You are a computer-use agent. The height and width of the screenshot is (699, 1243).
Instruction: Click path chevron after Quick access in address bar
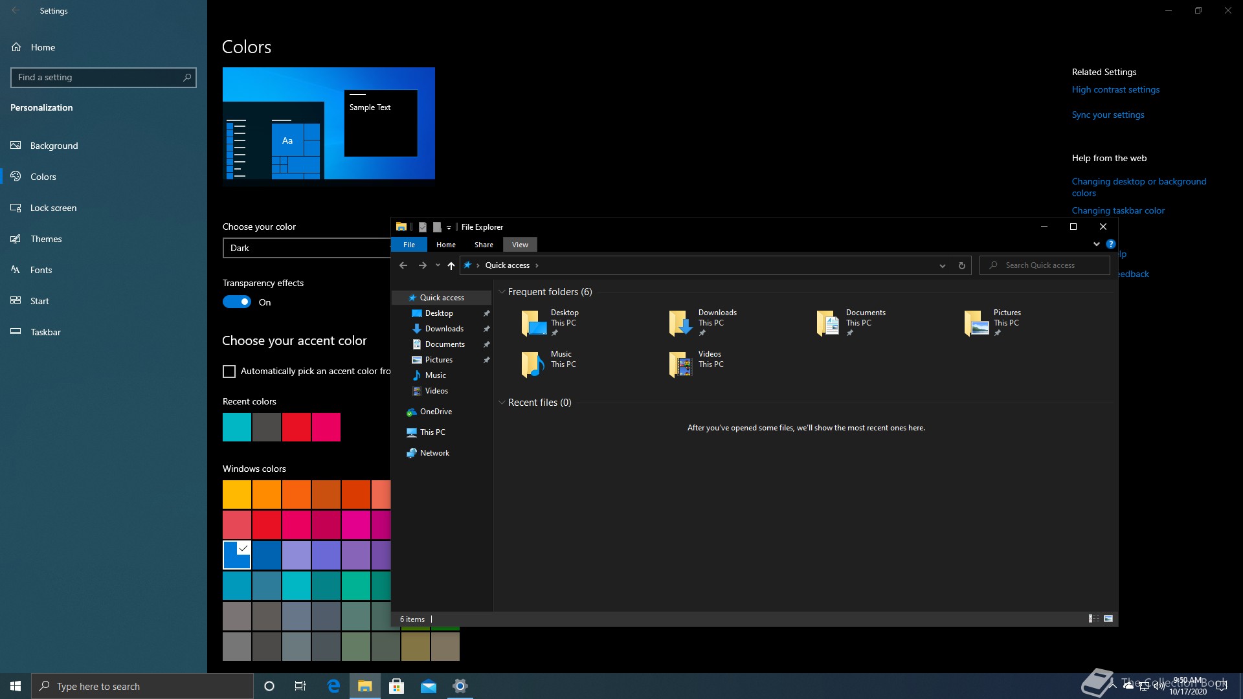click(x=537, y=265)
